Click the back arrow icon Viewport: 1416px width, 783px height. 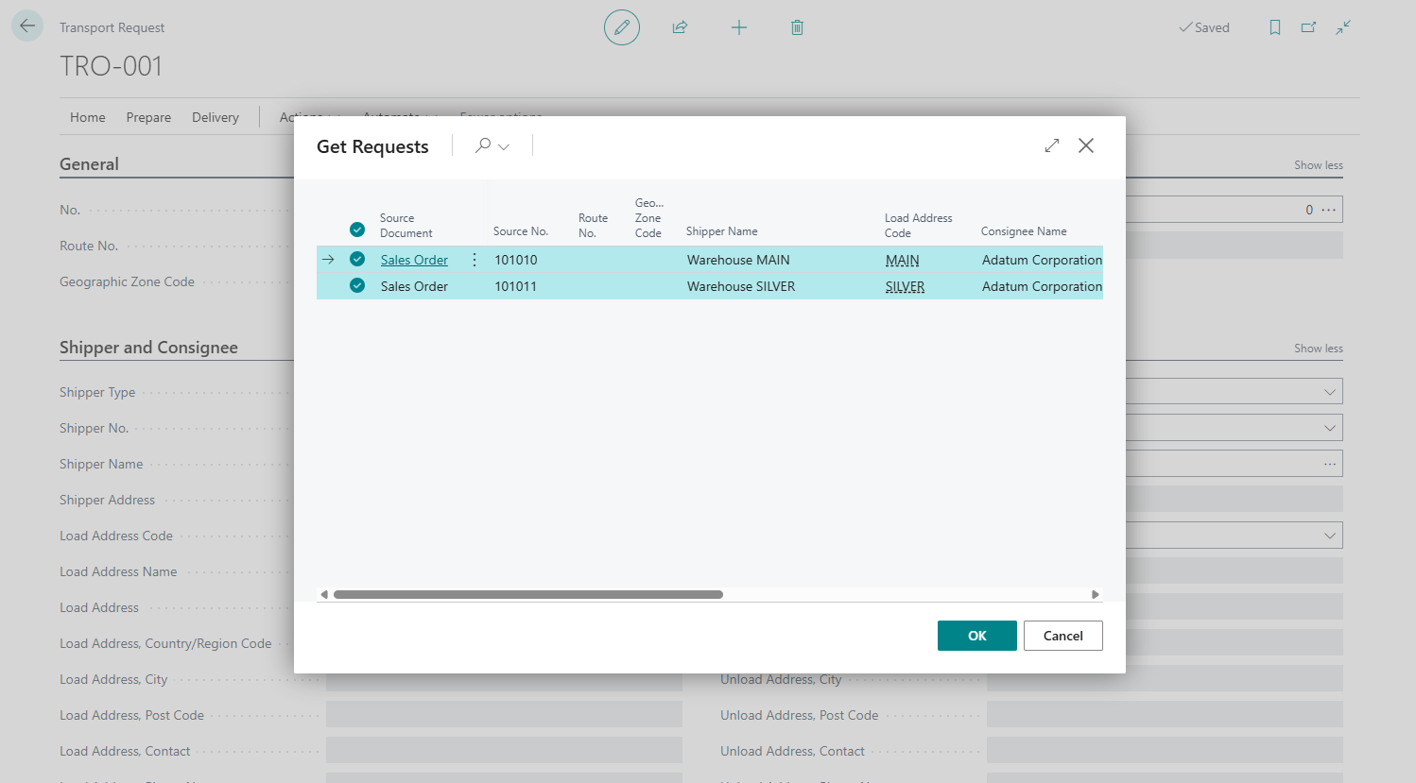(x=27, y=26)
